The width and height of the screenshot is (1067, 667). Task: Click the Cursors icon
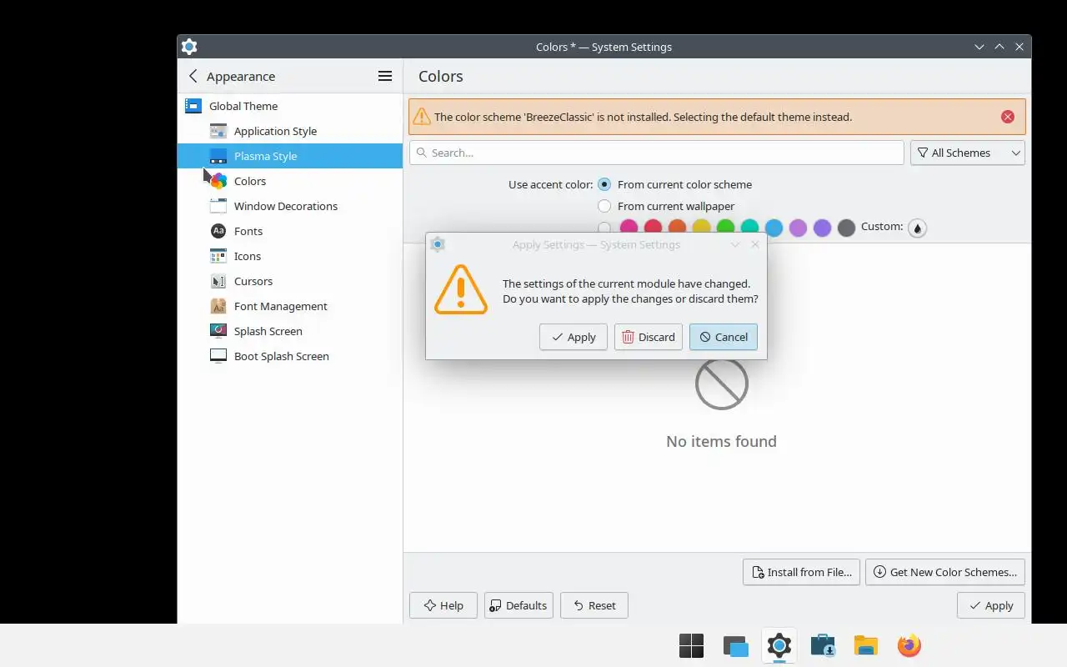tap(218, 281)
